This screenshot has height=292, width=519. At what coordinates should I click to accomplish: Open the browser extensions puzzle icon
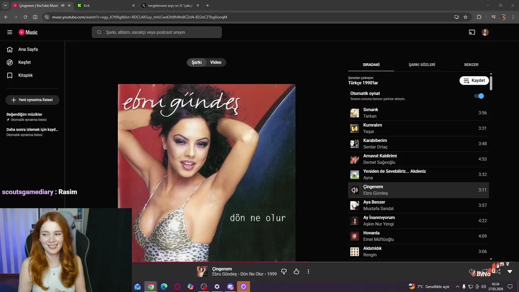point(479,17)
